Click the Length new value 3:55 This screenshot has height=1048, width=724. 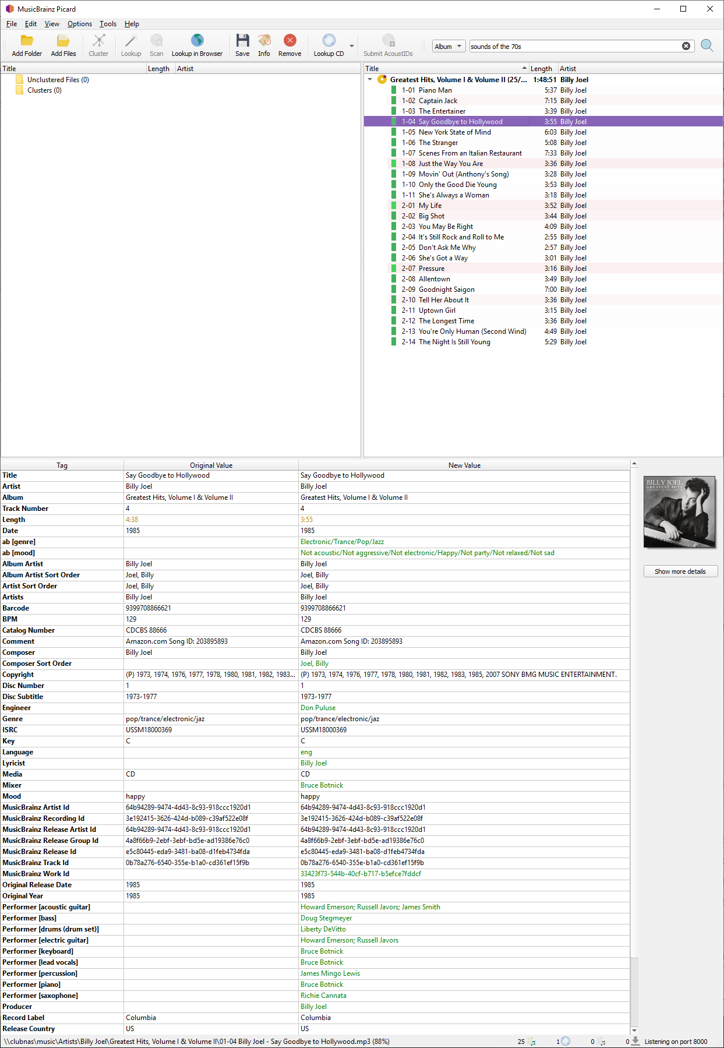(x=306, y=520)
